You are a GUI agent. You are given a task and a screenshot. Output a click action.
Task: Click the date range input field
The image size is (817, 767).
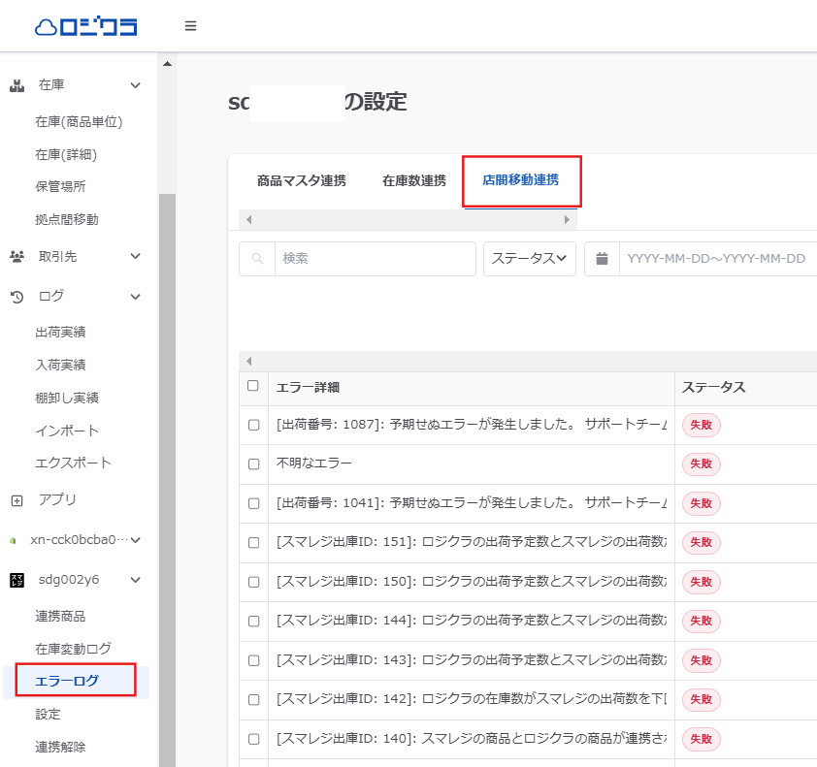(x=716, y=259)
